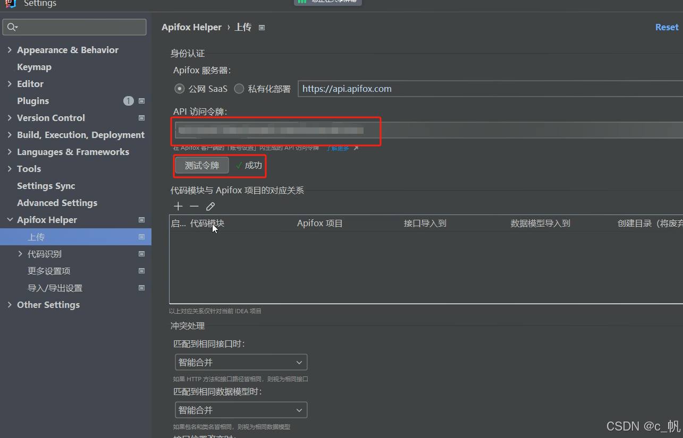Screen dimensions: 683x438
Task: Click the add mapping plus icon
Action: tap(178, 207)
